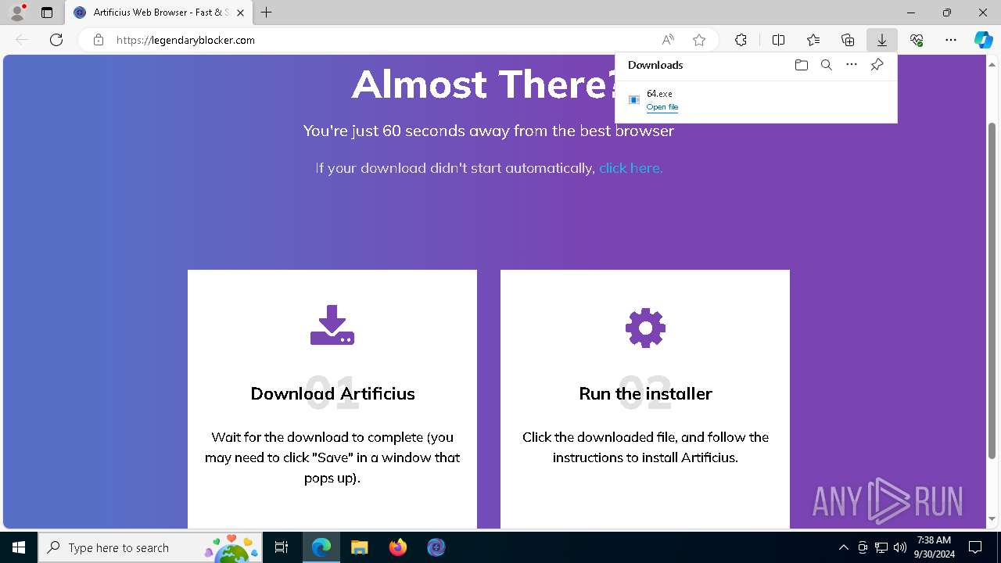Click the Download Artificius heading
Screen dimensions: 1001x563
pos(332,393)
